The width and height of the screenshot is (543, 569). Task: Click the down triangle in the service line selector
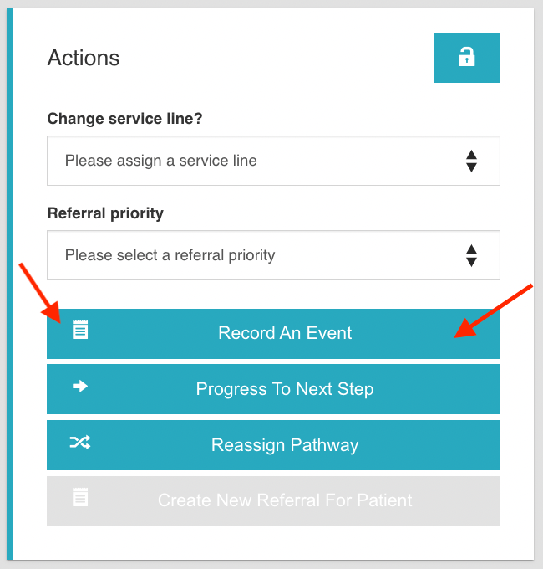point(471,167)
